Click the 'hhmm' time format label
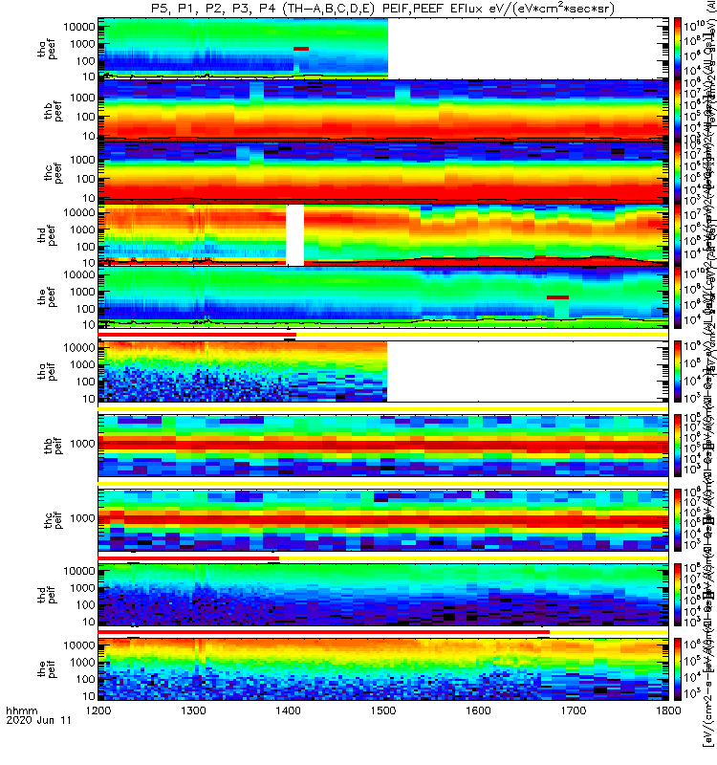 pyautogui.click(x=21, y=710)
